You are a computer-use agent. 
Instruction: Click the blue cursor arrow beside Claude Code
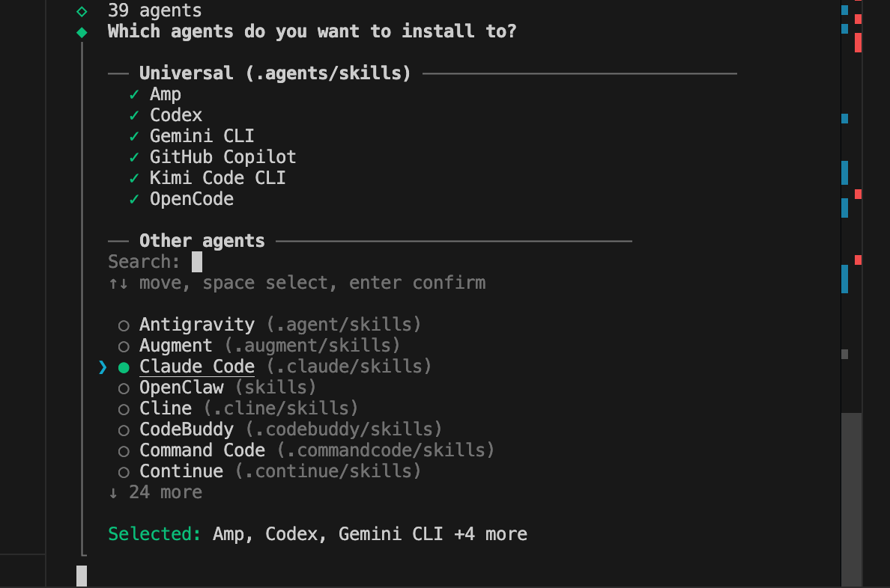(x=103, y=367)
